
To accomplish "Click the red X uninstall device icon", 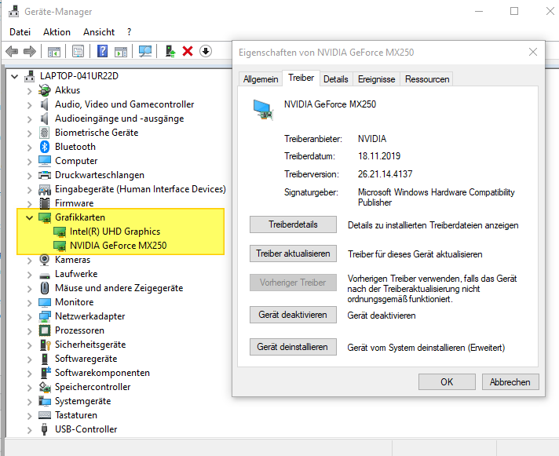I will point(188,51).
